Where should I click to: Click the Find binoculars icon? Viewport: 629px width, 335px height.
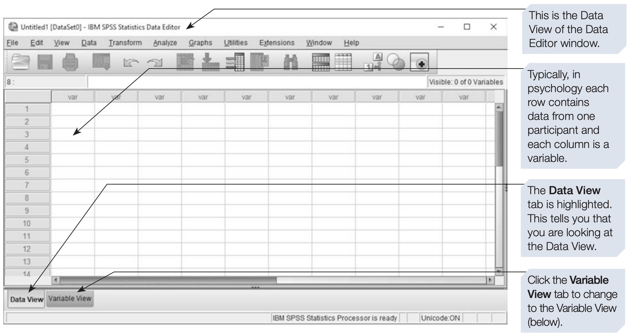[x=291, y=62]
